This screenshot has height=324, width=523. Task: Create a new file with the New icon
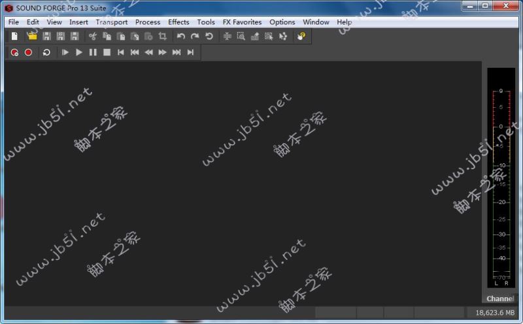(x=14, y=36)
